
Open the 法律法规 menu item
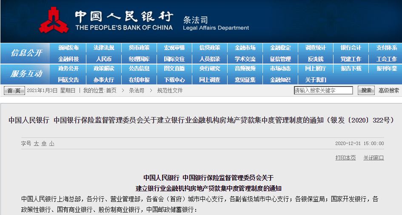click(x=104, y=48)
